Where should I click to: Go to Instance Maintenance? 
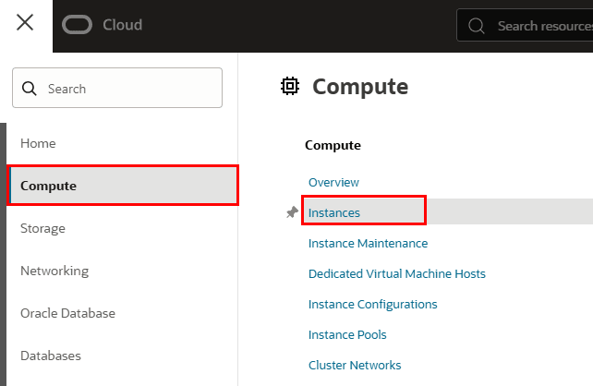(x=368, y=243)
